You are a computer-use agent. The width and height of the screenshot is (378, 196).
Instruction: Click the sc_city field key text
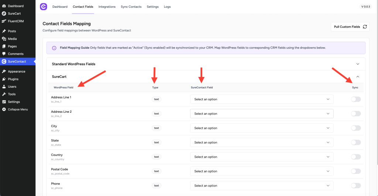(55, 130)
